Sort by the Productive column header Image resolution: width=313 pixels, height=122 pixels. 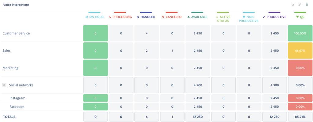(x=274, y=17)
